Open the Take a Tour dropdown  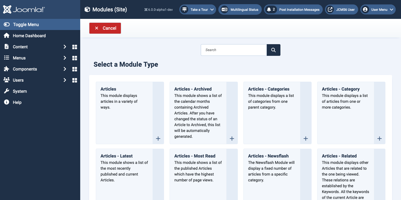pyautogui.click(x=197, y=9)
